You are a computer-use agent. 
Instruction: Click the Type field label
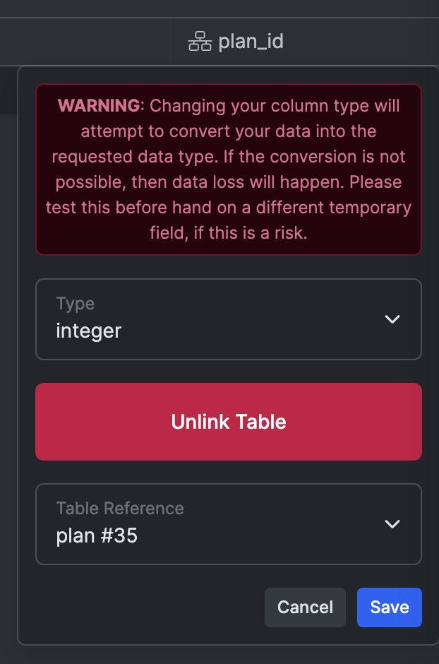[76, 304]
